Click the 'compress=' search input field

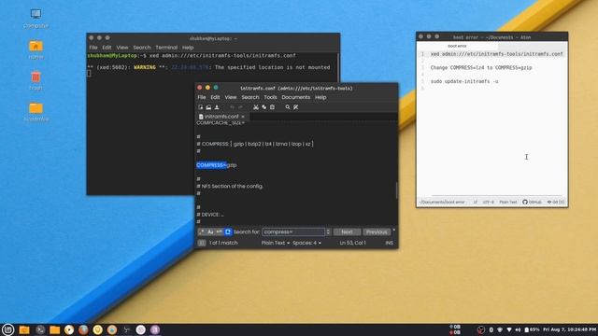293,231
